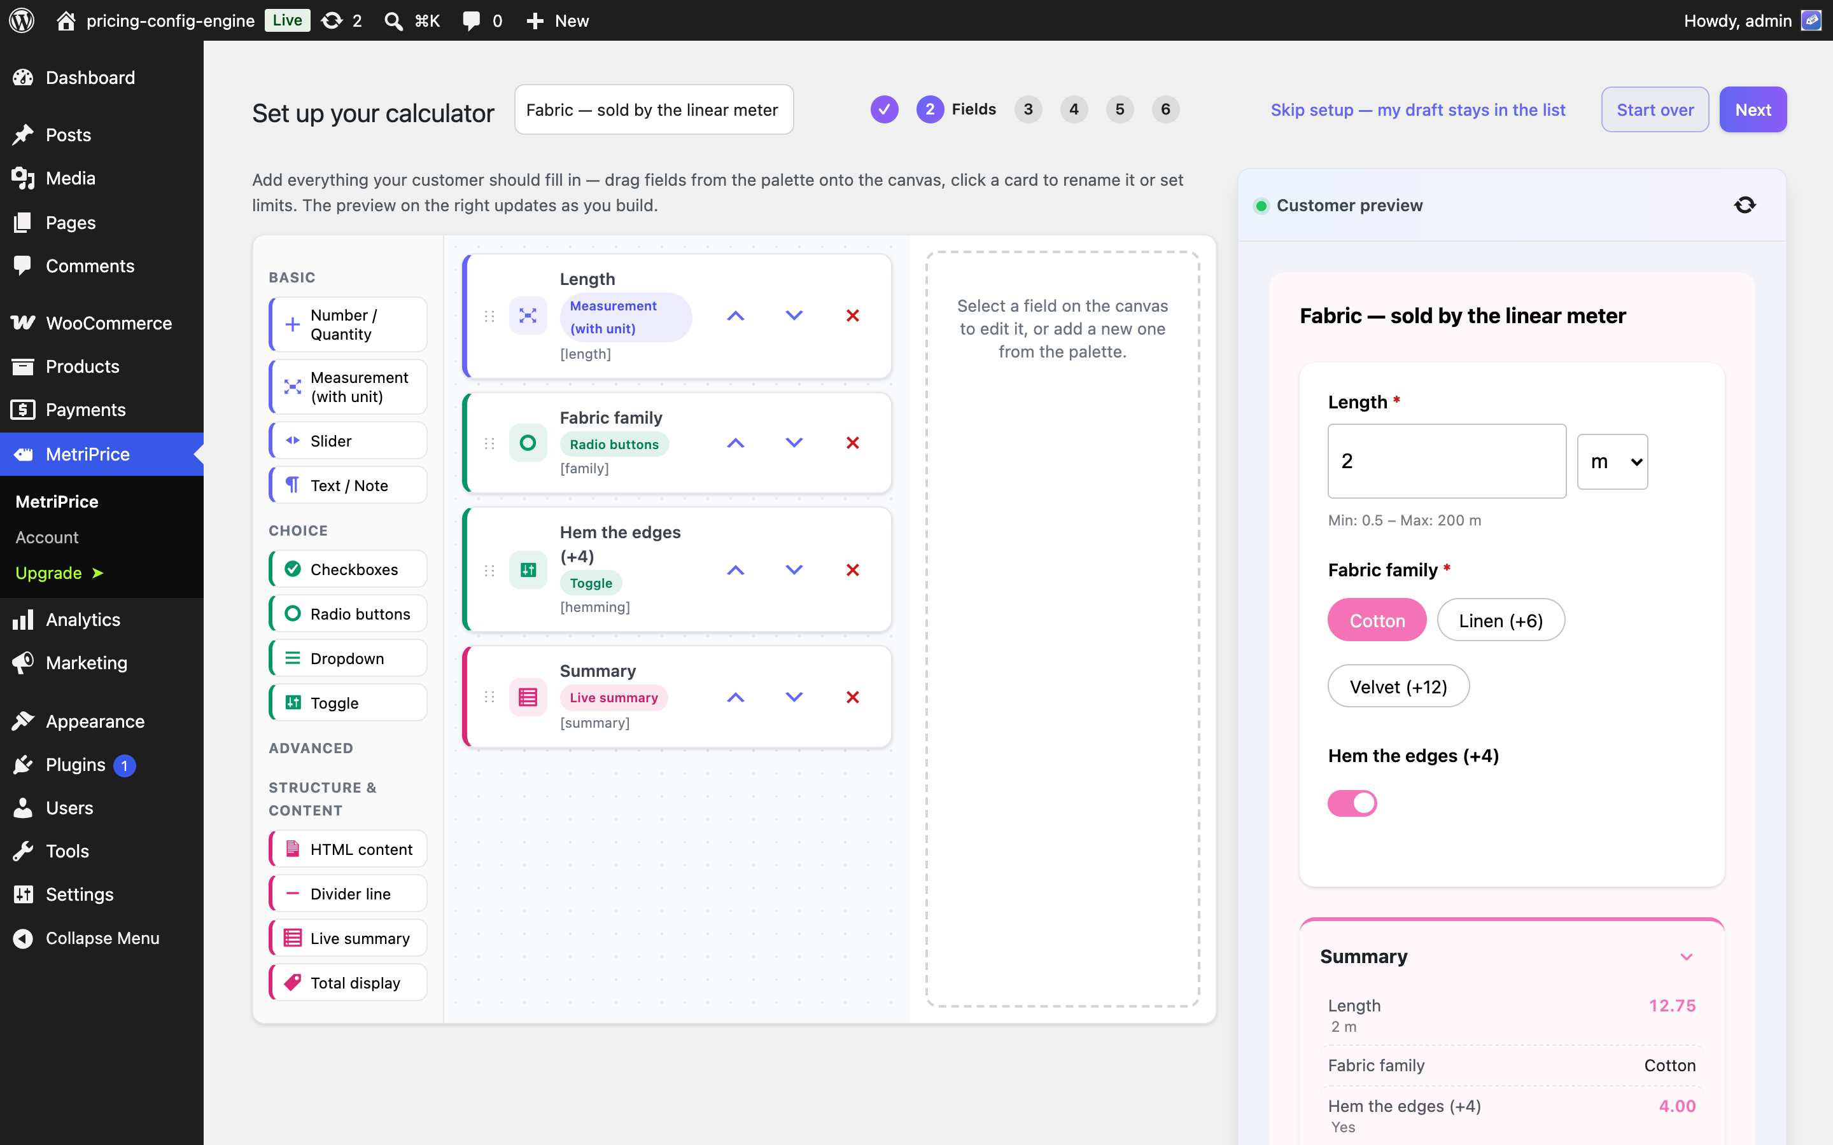Open the New content menu
The width and height of the screenshot is (1833, 1145).
[x=558, y=20]
